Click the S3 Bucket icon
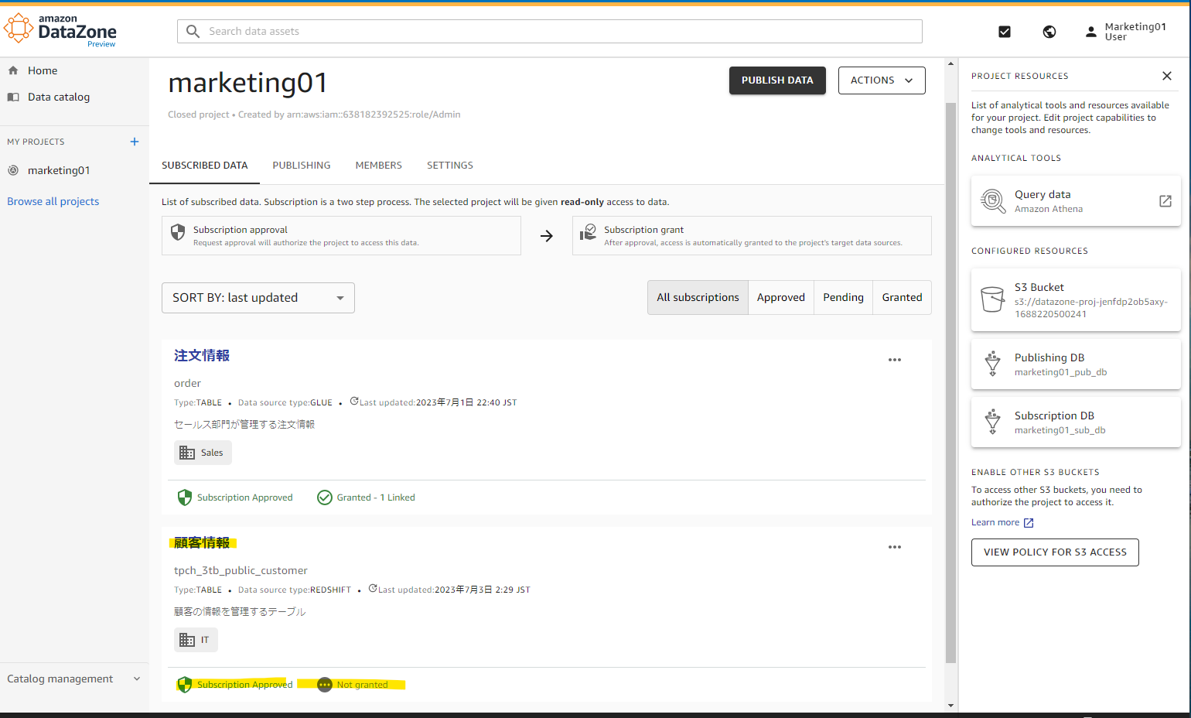The width and height of the screenshot is (1191, 718). 992,299
